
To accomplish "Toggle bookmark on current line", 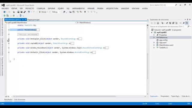I will pyautogui.click(x=85, y=12).
